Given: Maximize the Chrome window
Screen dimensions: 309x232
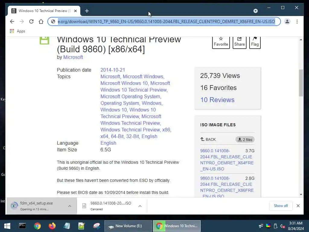Looking at the screenshot, I should [x=282, y=8].
